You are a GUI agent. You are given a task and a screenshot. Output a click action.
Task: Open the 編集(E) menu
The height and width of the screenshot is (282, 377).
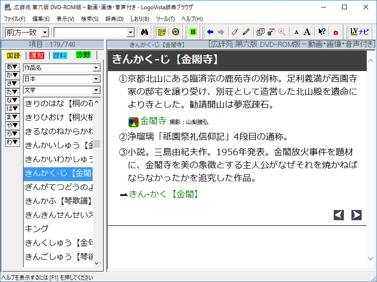(x=41, y=19)
